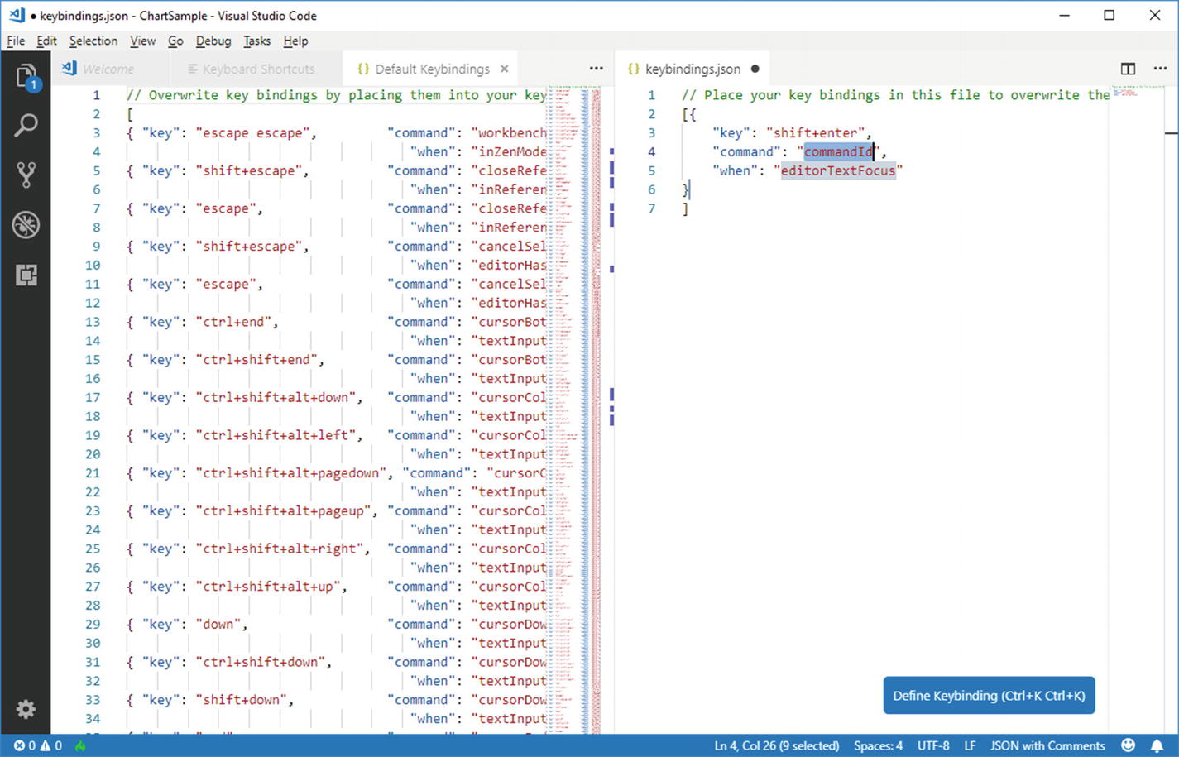
Task: Click the UTF-8 encoding indicator
Action: coord(933,745)
